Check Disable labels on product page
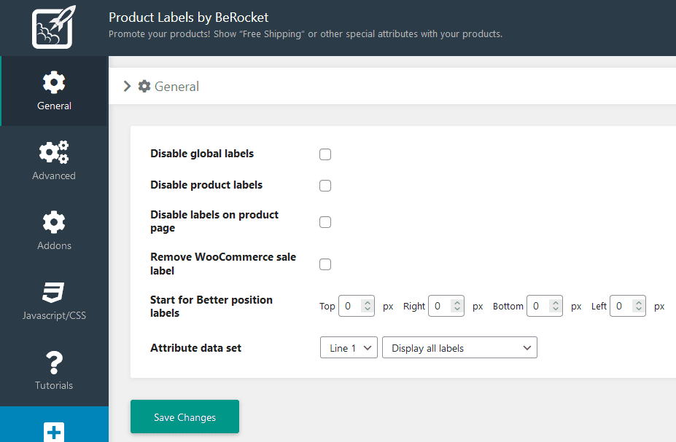The height and width of the screenshot is (442, 676). click(325, 222)
